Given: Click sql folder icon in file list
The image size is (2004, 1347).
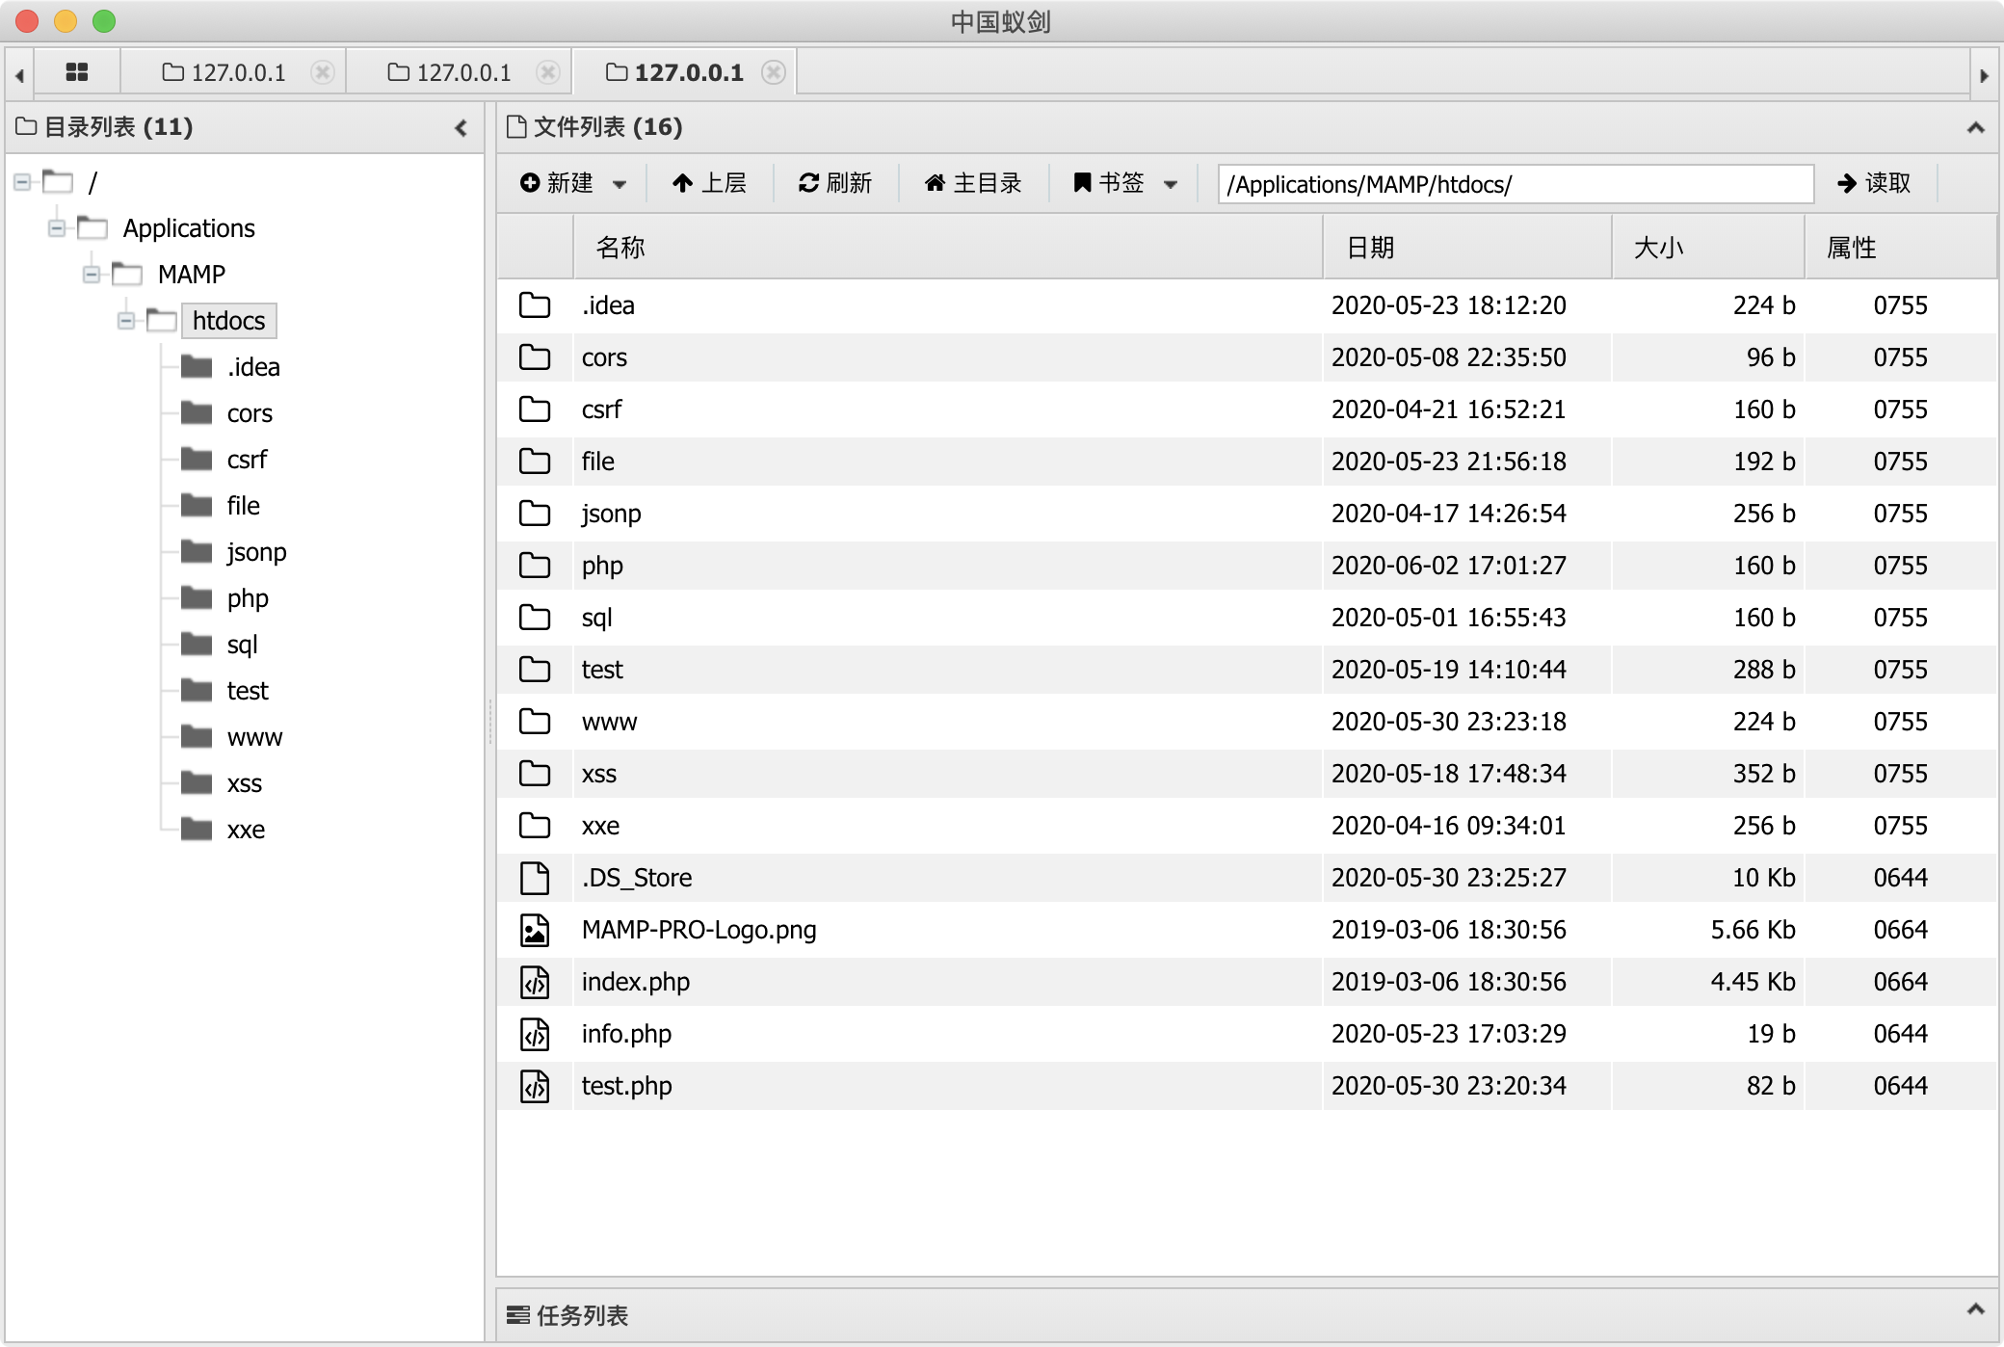Looking at the screenshot, I should click(535, 618).
